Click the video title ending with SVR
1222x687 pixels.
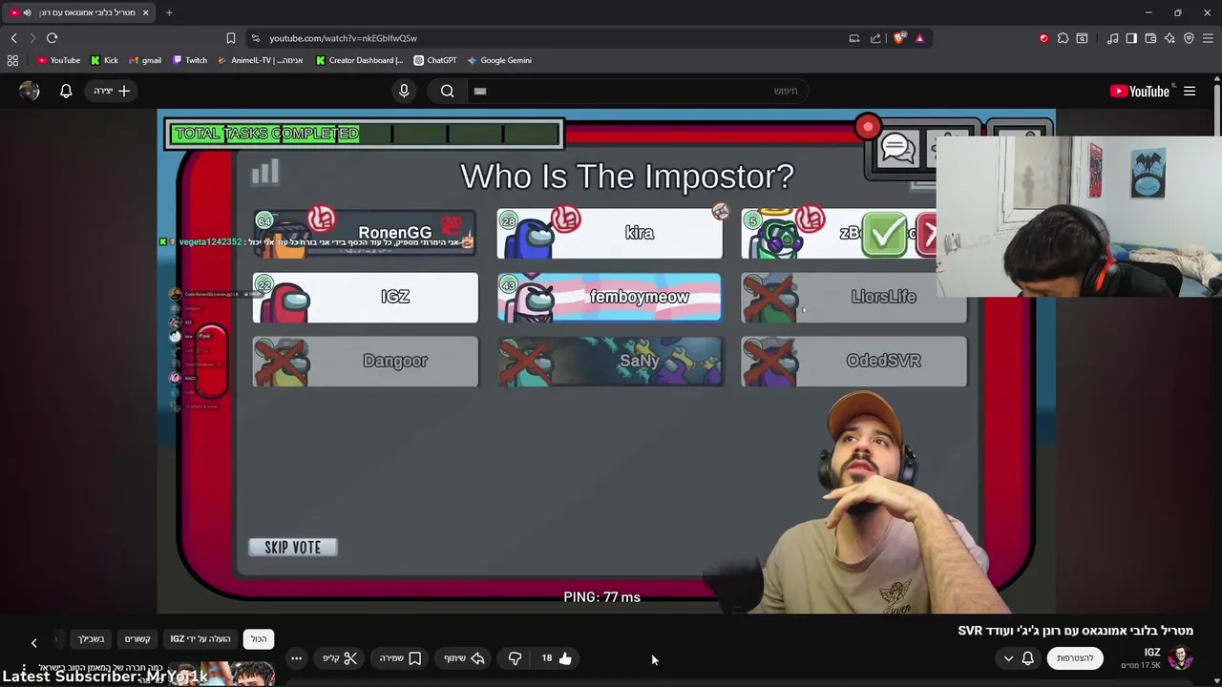[1075, 631]
